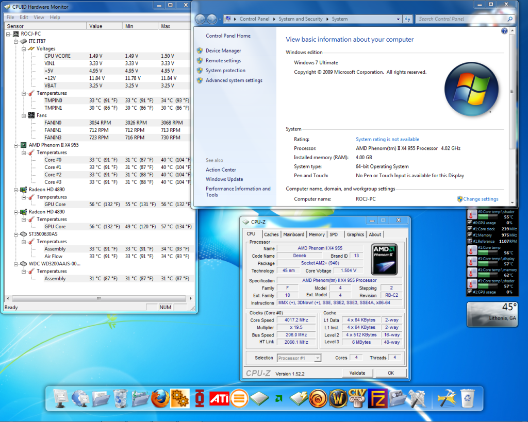528x422 pixels.
Task: Click the AMD Phenom II logo
Action: pyautogui.click(x=384, y=260)
